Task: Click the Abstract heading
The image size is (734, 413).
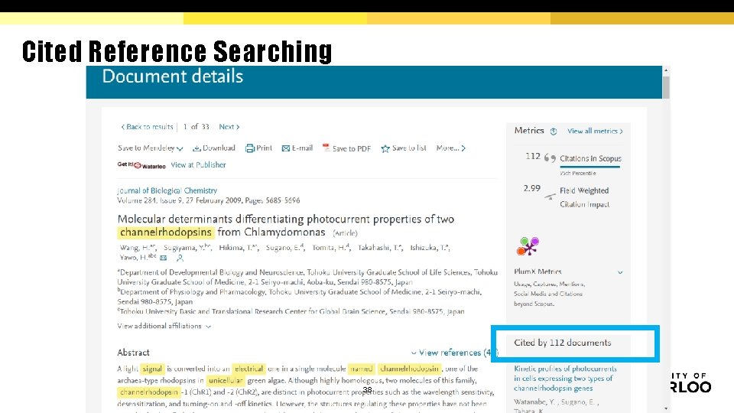Action: point(133,353)
